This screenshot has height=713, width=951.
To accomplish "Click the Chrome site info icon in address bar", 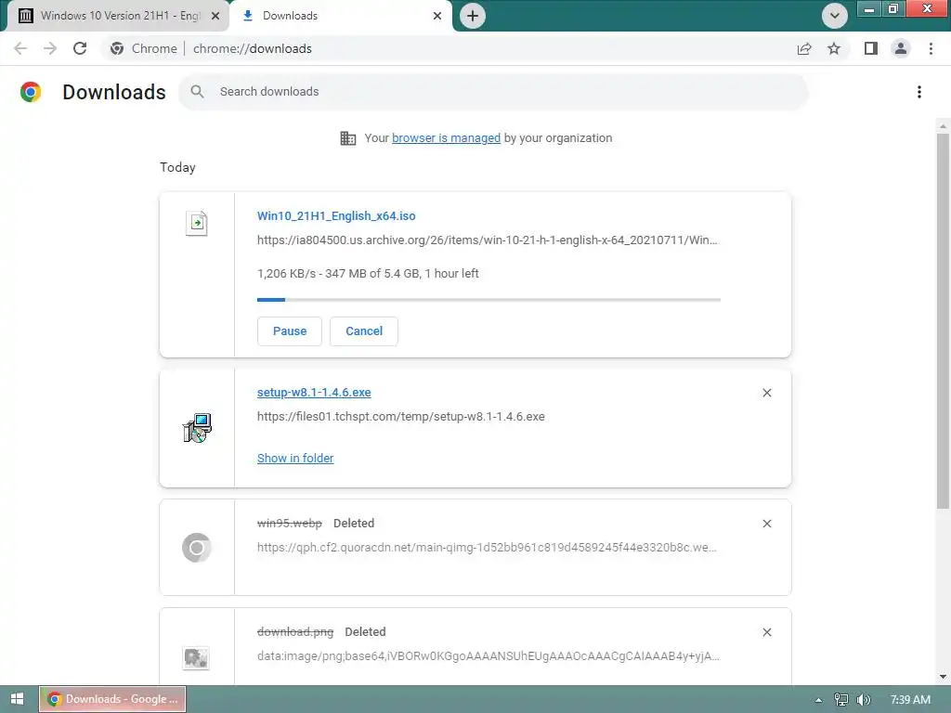I will tap(117, 48).
